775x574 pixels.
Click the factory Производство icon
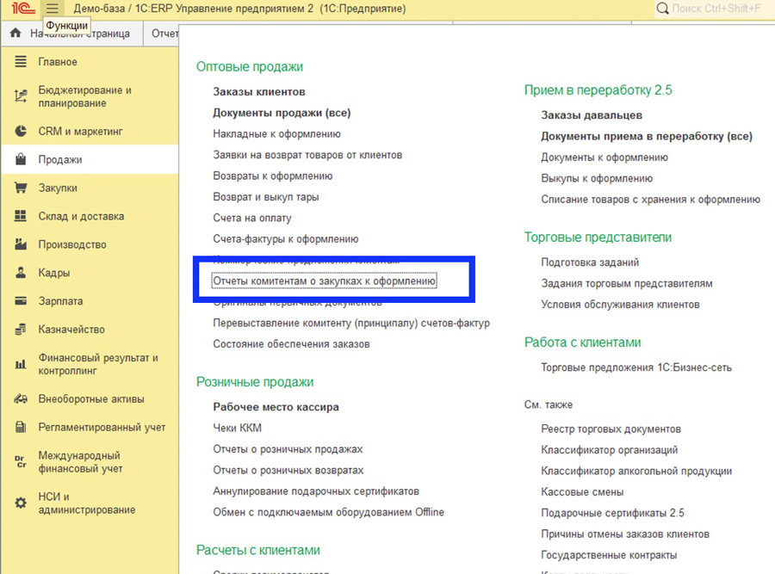(21, 245)
